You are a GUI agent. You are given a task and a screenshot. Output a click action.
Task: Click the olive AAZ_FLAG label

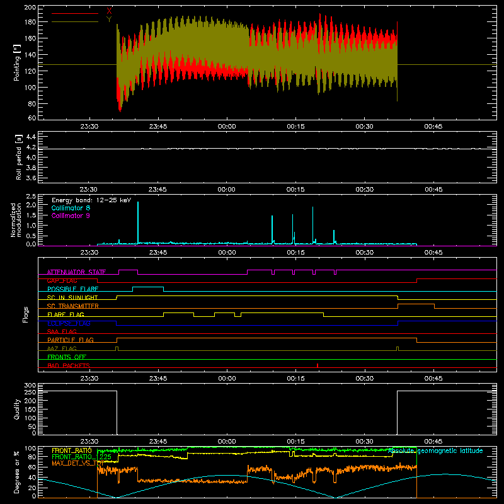pyautogui.click(x=62, y=348)
